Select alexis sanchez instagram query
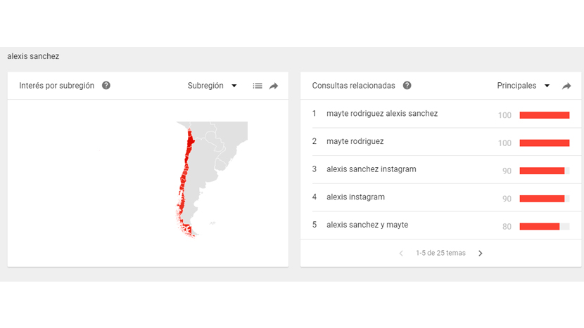The width and height of the screenshot is (584, 328). click(372, 169)
